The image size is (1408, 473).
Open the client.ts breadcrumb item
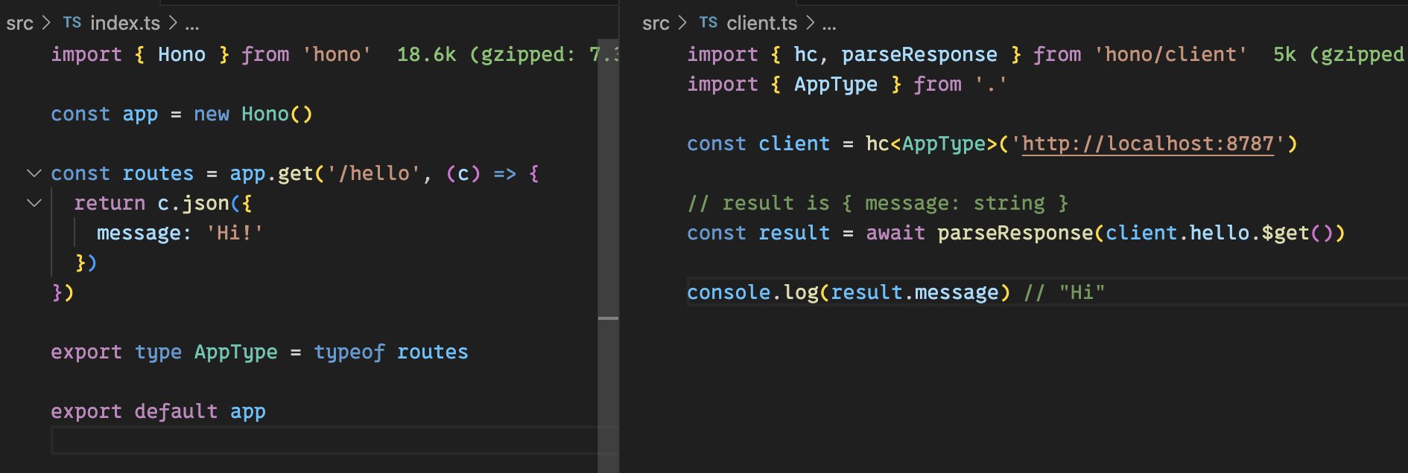point(762,24)
